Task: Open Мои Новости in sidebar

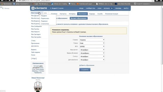Action: 35,32
